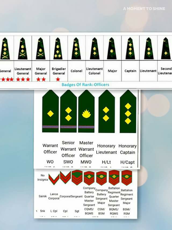Click the Sergeant chevron badge

[x=77, y=177]
